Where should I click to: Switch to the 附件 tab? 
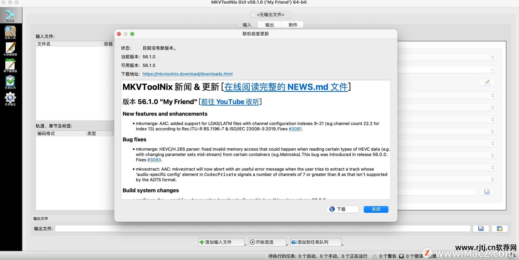293,25
